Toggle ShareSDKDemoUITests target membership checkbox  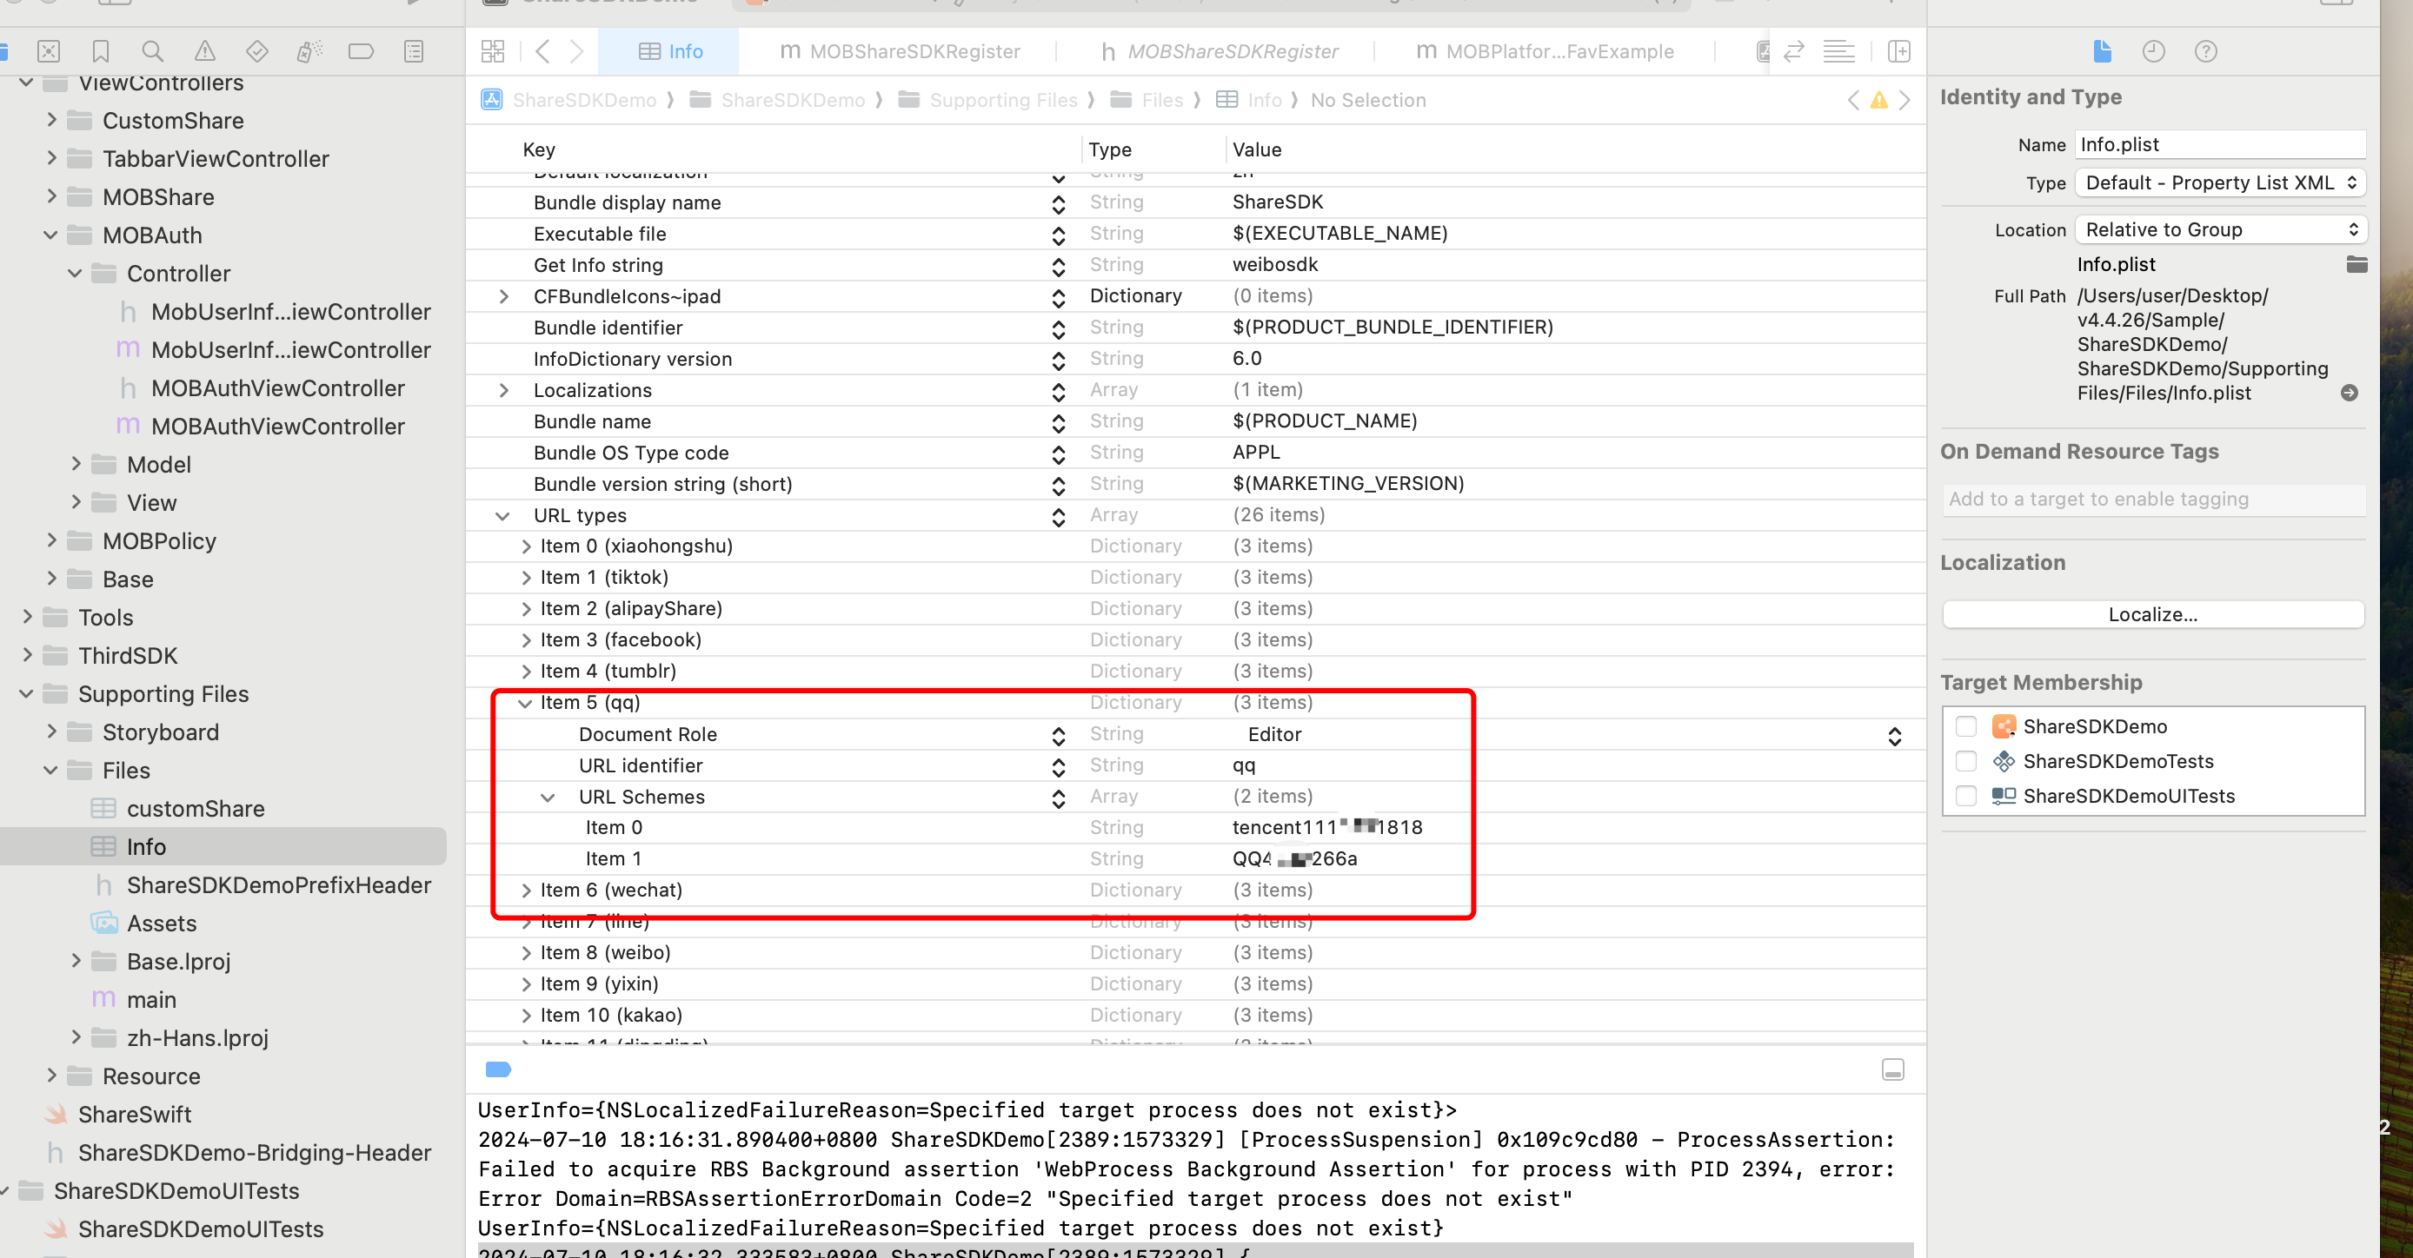1965,796
